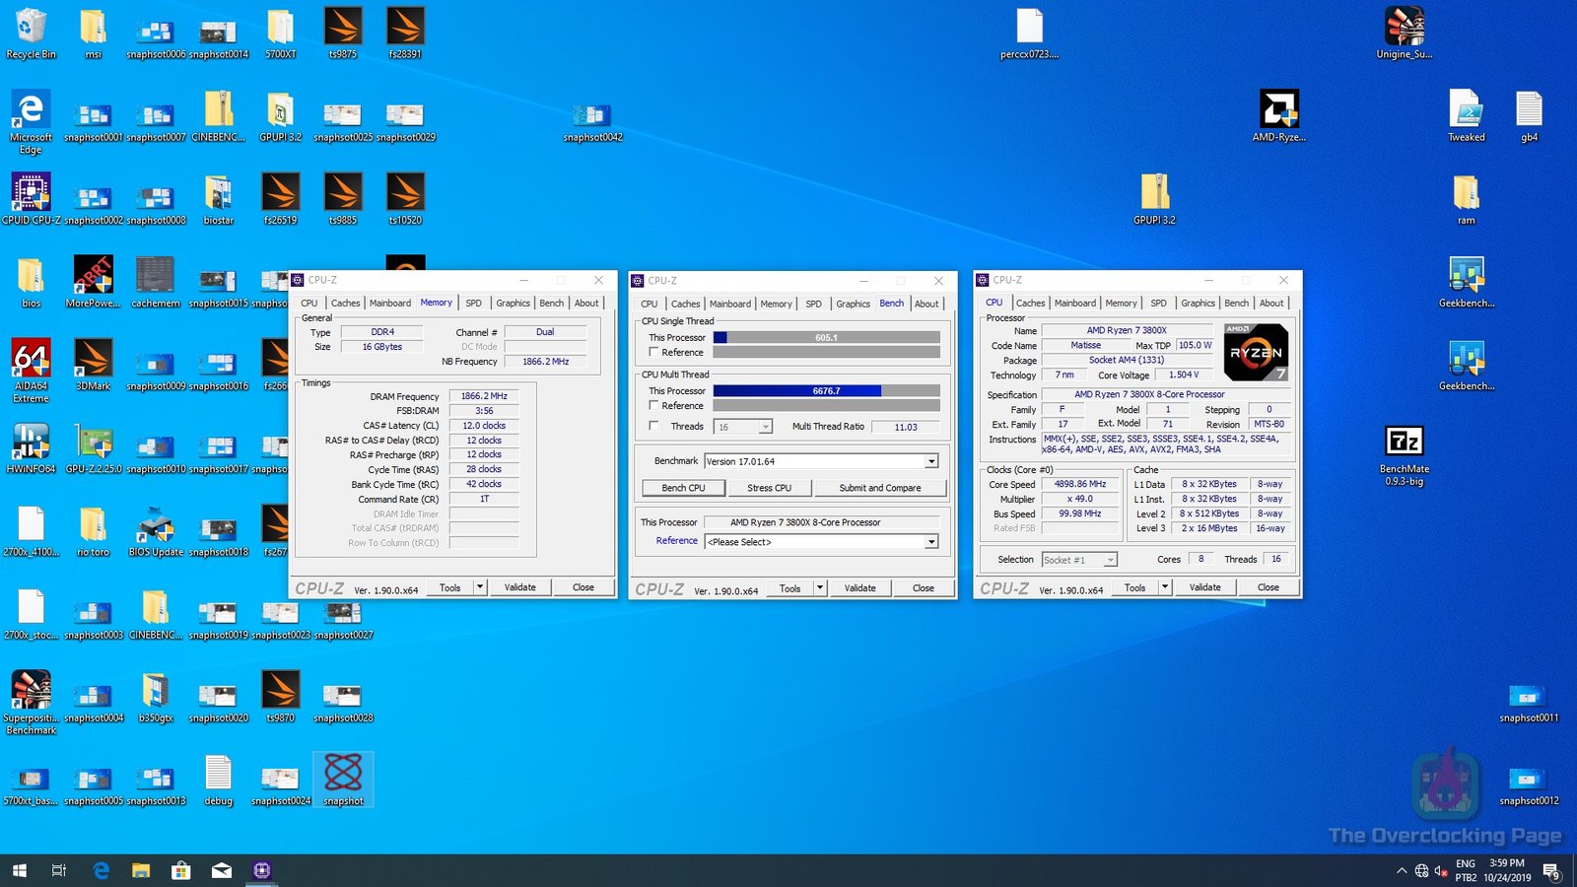Launch the CPUID CPU-Z desktop icon
Viewport: 1577px width, 887px height.
pos(31,192)
